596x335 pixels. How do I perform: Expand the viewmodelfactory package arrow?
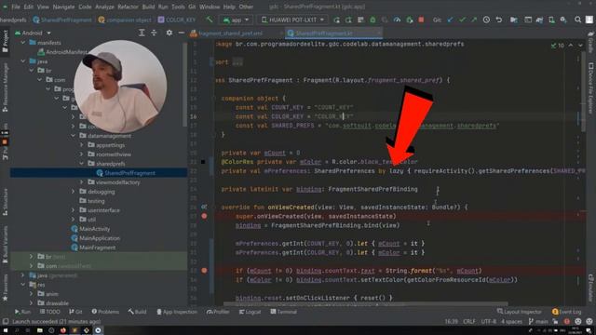click(x=81, y=182)
